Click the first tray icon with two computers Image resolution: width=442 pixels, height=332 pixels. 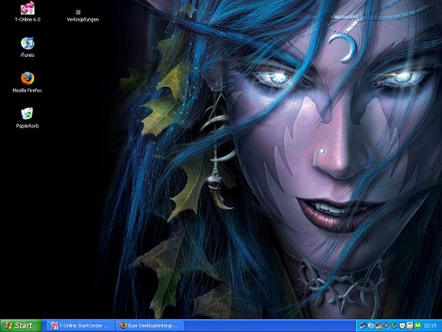click(x=361, y=326)
